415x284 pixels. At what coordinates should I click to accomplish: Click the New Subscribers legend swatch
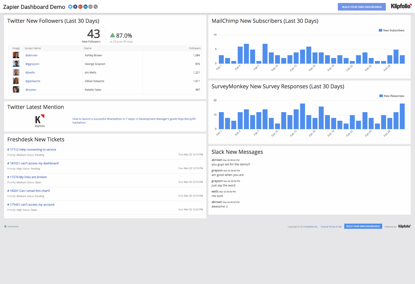coord(380,31)
